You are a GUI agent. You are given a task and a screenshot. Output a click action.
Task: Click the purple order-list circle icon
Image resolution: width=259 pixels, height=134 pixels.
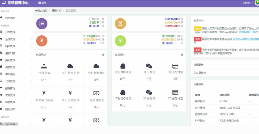point(42,24)
